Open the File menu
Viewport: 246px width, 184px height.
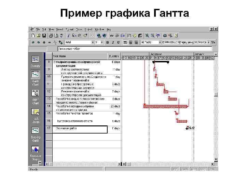(x=38, y=29)
